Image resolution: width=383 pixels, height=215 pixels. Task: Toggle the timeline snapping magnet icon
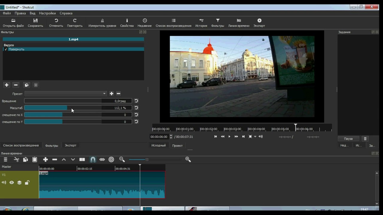(93, 160)
